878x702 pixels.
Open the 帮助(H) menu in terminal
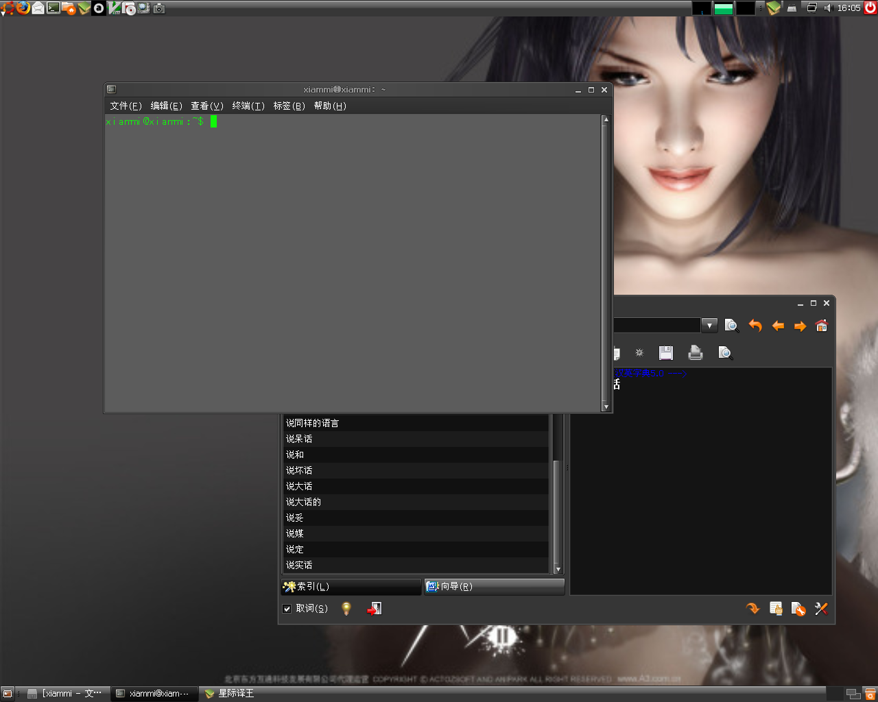330,106
